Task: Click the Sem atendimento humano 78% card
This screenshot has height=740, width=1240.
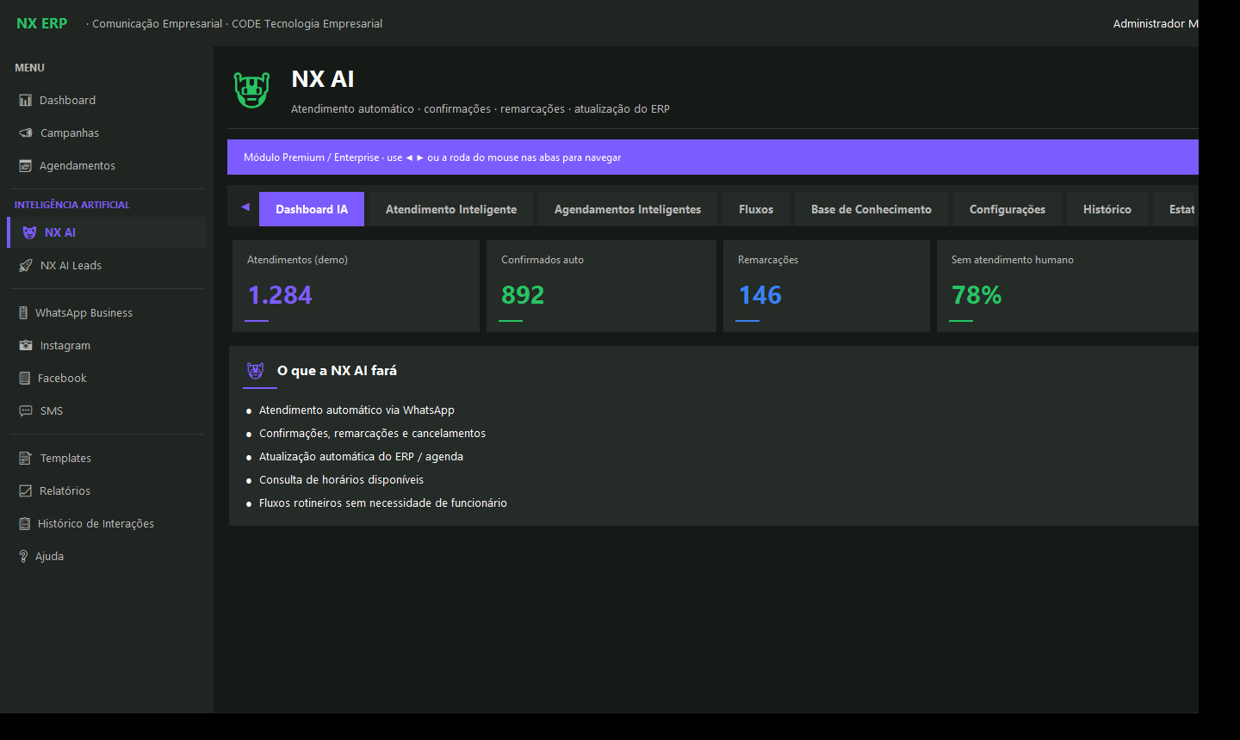Action: [x=1068, y=287]
